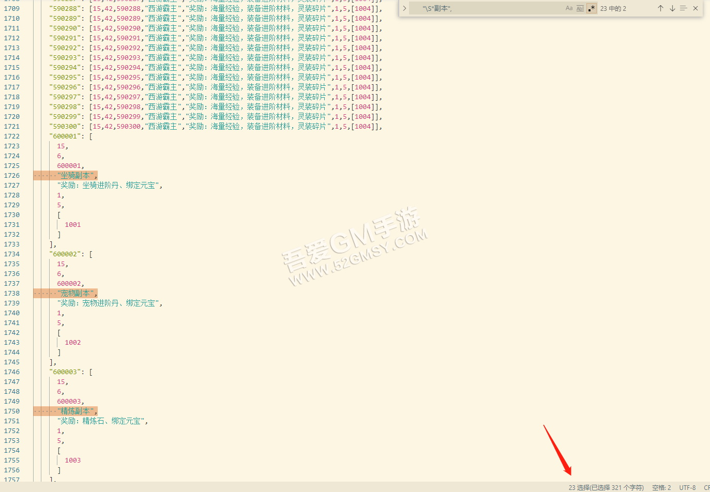Select line number 1722 in the gutter
The image size is (710, 492).
[12, 136]
